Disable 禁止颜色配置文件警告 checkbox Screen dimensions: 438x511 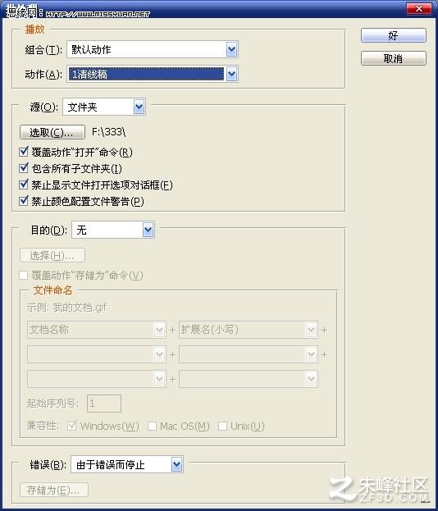(x=24, y=201)
